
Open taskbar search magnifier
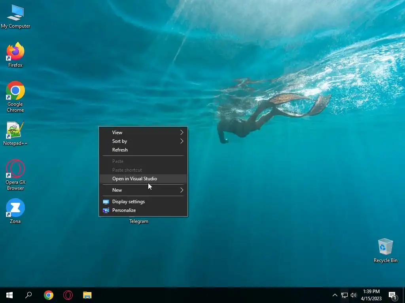(x=28, y=295)
